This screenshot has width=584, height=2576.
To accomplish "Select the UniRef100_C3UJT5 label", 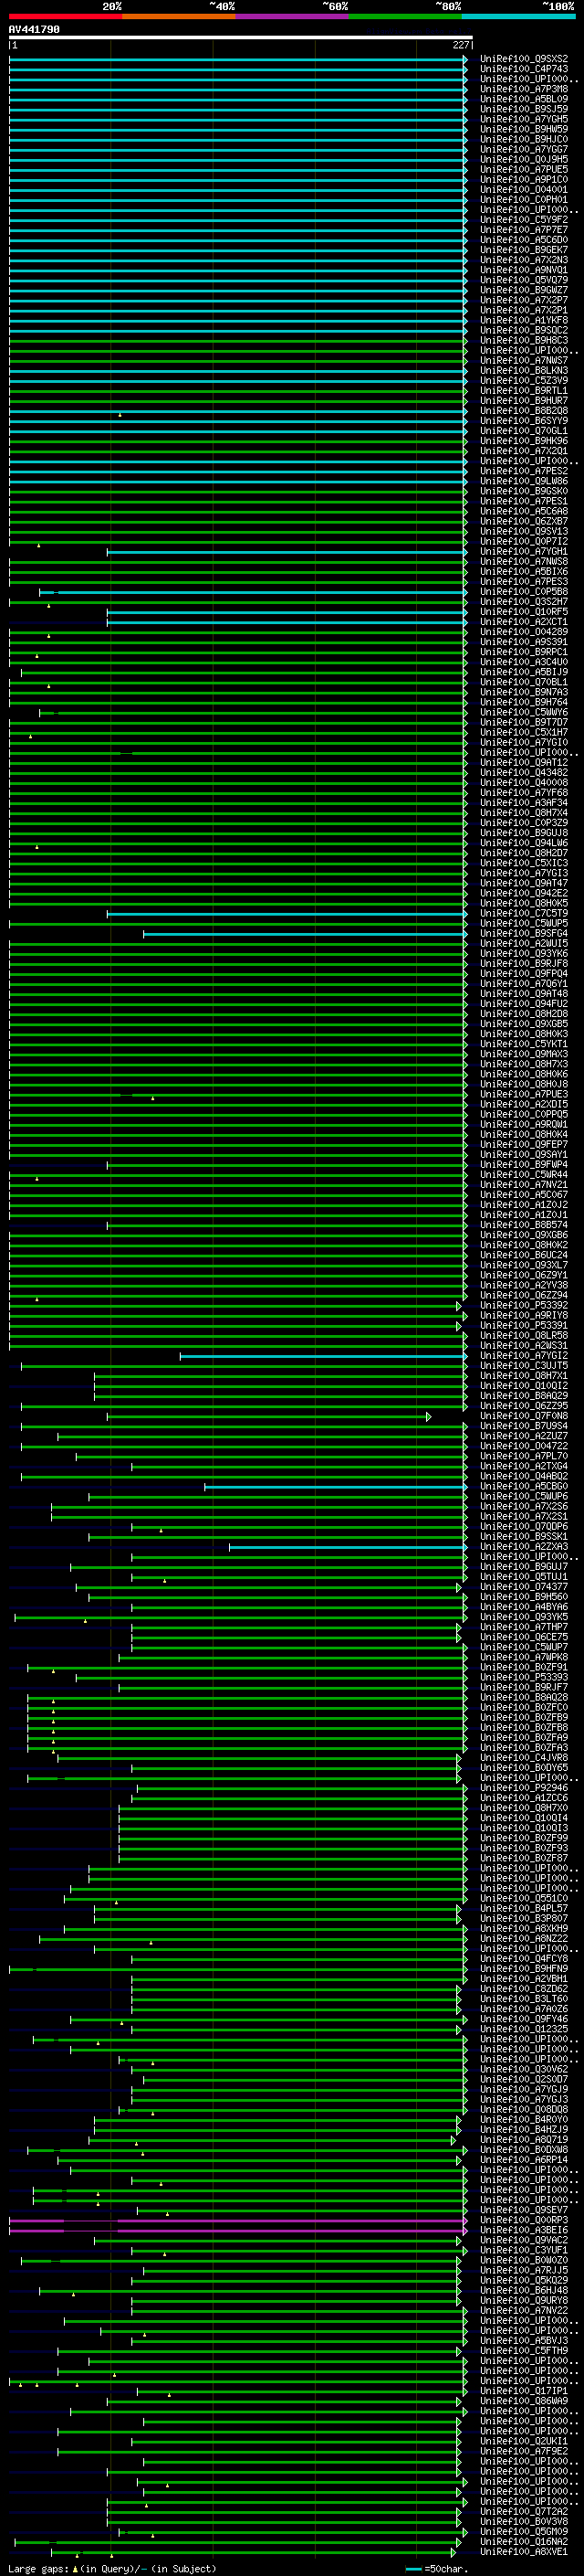I will click(x=524, y=1366).
